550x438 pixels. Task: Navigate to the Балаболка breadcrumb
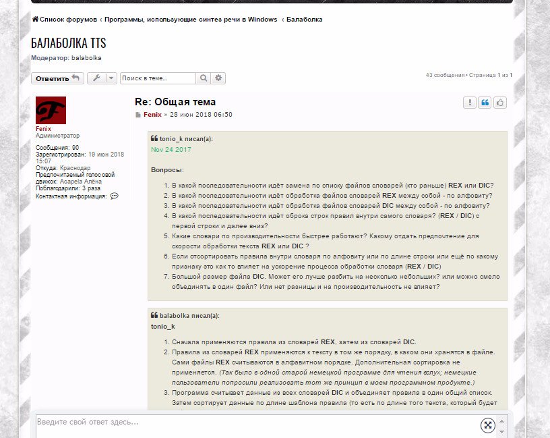coord(304,20)
